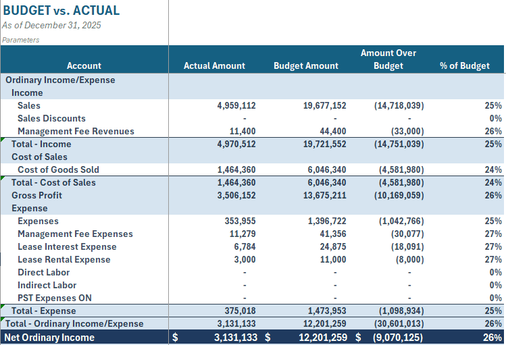Click the Total - Expense row label

click(x=44, y=311)
